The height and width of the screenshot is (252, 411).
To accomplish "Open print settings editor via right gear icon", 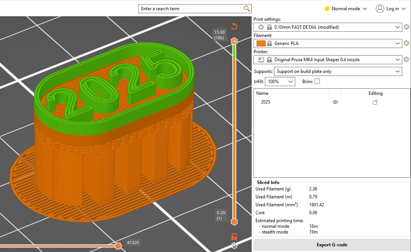I will [406, 27].
